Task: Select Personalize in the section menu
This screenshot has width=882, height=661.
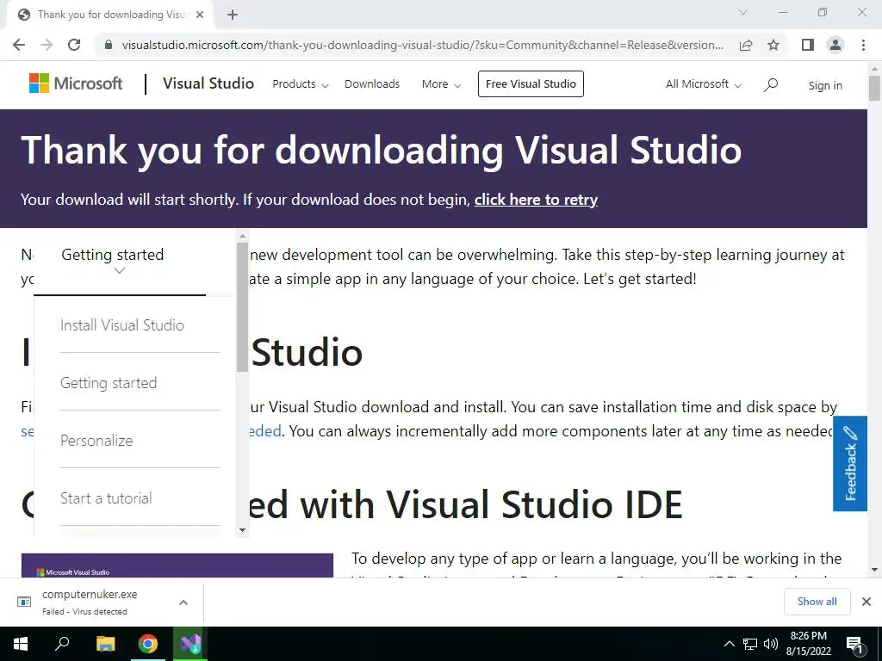Action: coord(96,441)
